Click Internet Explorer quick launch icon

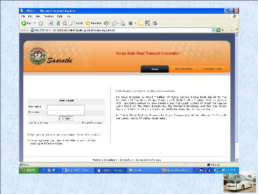click(44, 170)
